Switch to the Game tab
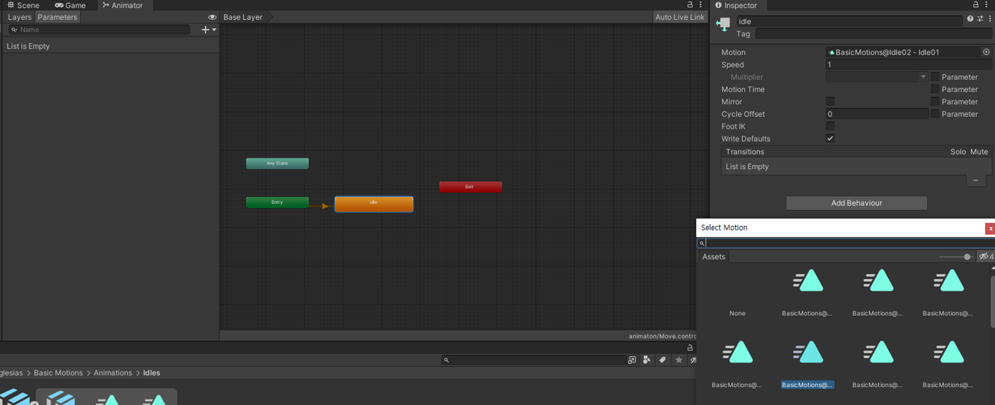The width and height of the screenshot is (995, 405). tap(70, 5)
